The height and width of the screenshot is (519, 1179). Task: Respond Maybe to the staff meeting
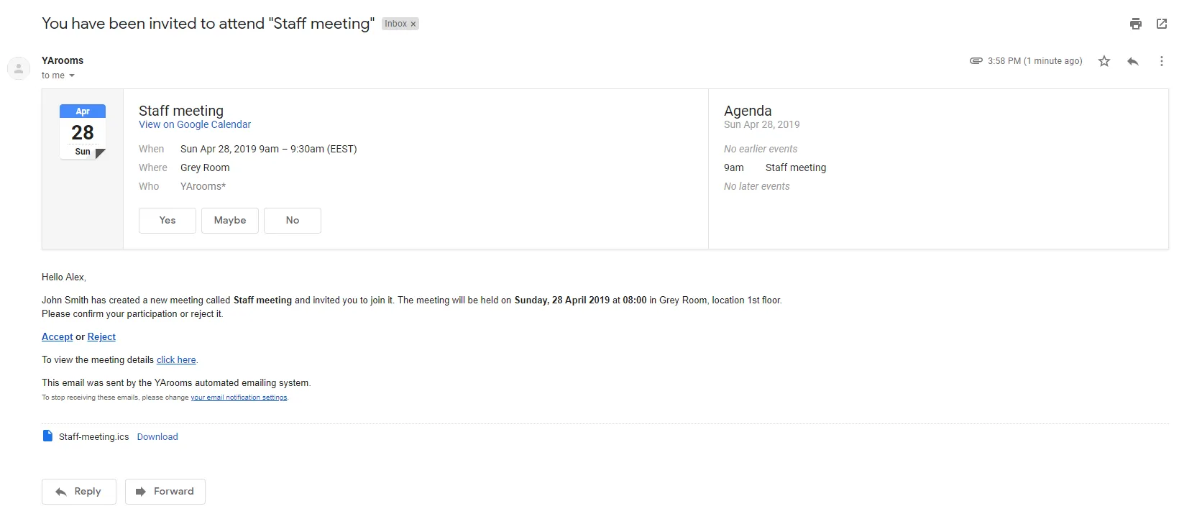pos(229,220)
